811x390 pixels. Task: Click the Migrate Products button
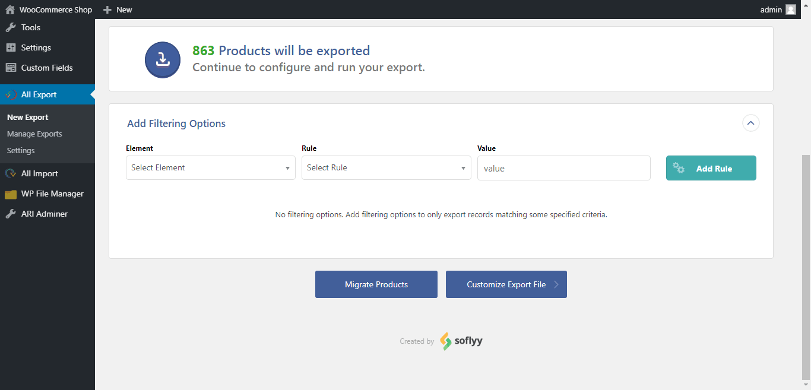tap(376, 284)
